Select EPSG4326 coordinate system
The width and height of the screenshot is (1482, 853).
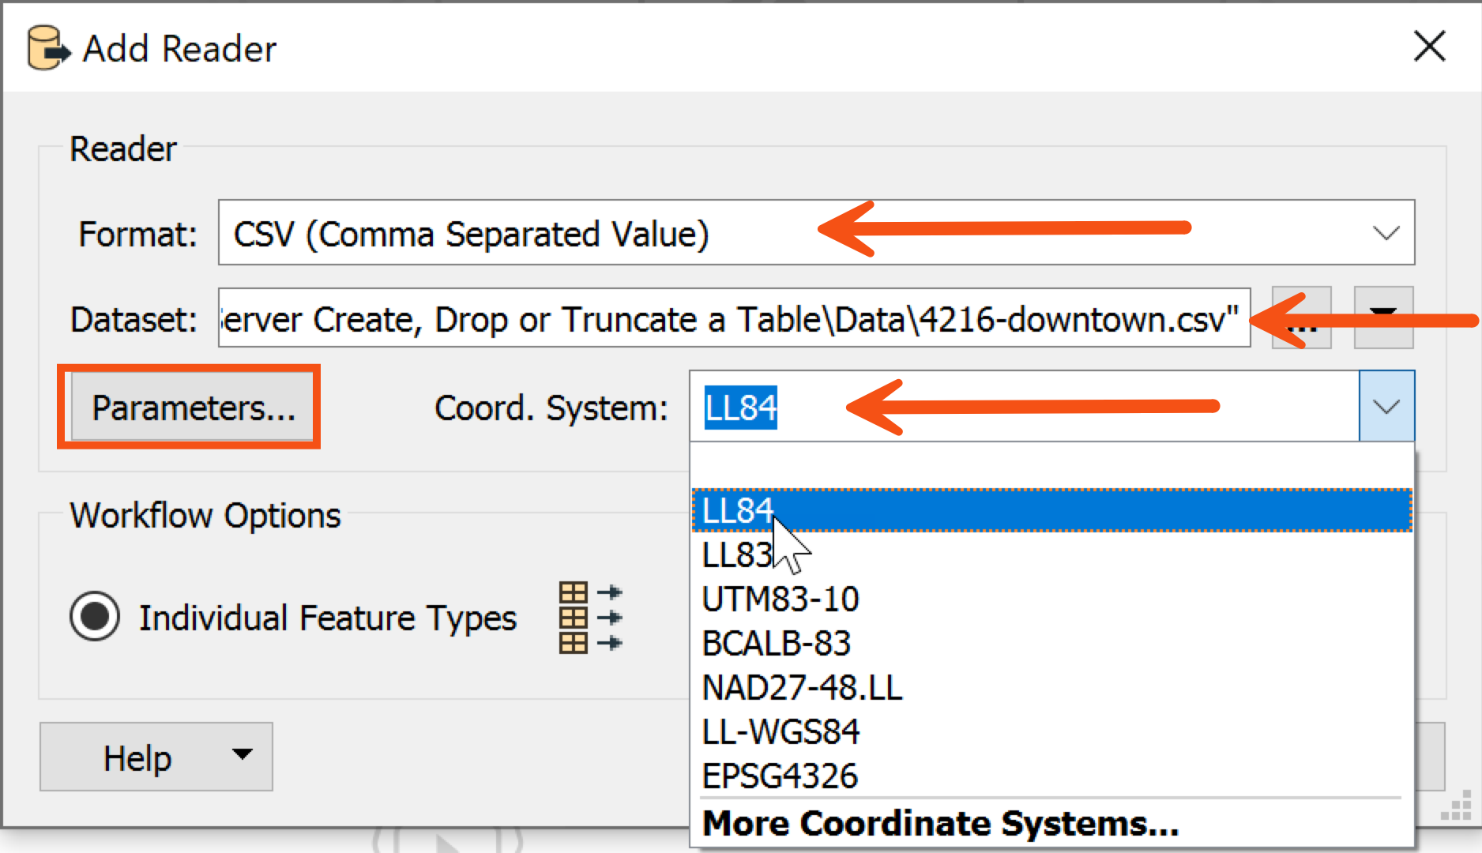[1052, 776]
